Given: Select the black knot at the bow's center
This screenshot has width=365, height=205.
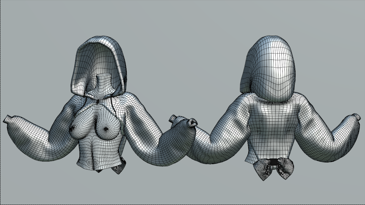Looking at the screenshot, I should click(x=274, y=162).
